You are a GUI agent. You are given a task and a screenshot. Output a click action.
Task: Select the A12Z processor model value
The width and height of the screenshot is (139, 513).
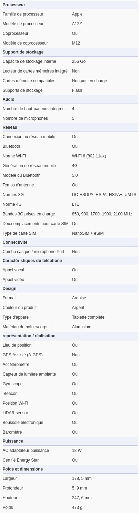77,24
